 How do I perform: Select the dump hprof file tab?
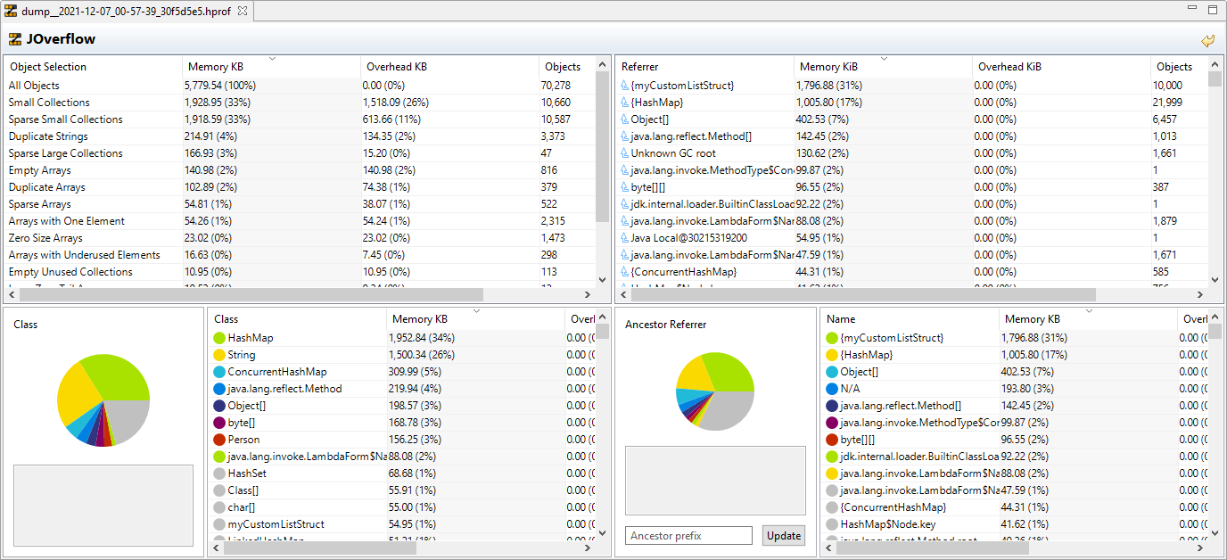point(127,11)
